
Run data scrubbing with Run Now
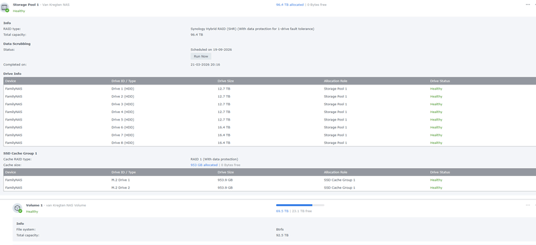pos(200,56)
